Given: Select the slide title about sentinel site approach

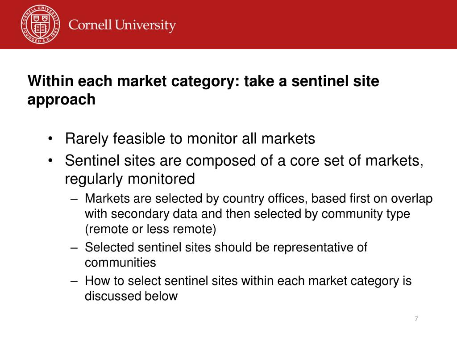Looking at the screenshot, I should [203, 90].
